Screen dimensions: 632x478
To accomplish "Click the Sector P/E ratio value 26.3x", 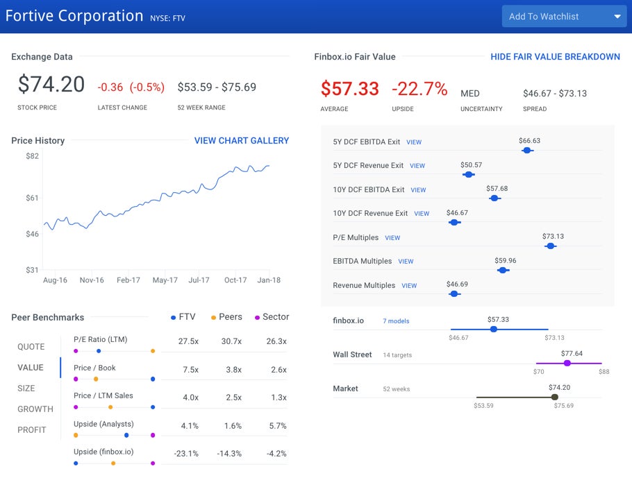I will coord(276,341).
